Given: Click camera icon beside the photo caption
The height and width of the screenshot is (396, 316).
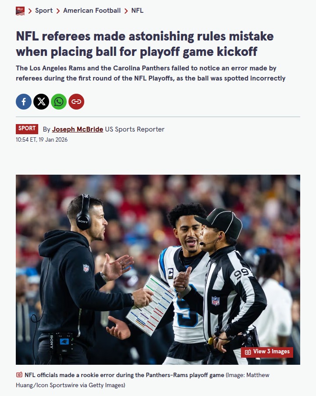Looking at the screenshot, I should pos(19,375).
